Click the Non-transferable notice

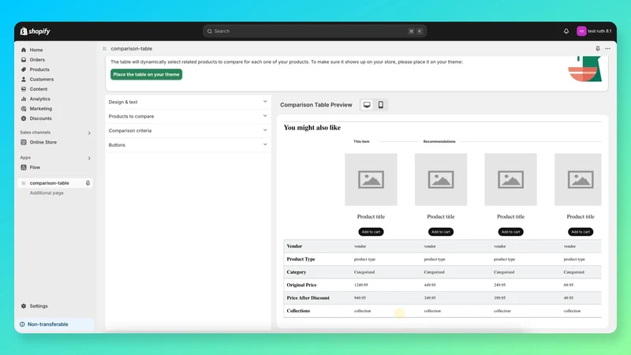(55, 324)
